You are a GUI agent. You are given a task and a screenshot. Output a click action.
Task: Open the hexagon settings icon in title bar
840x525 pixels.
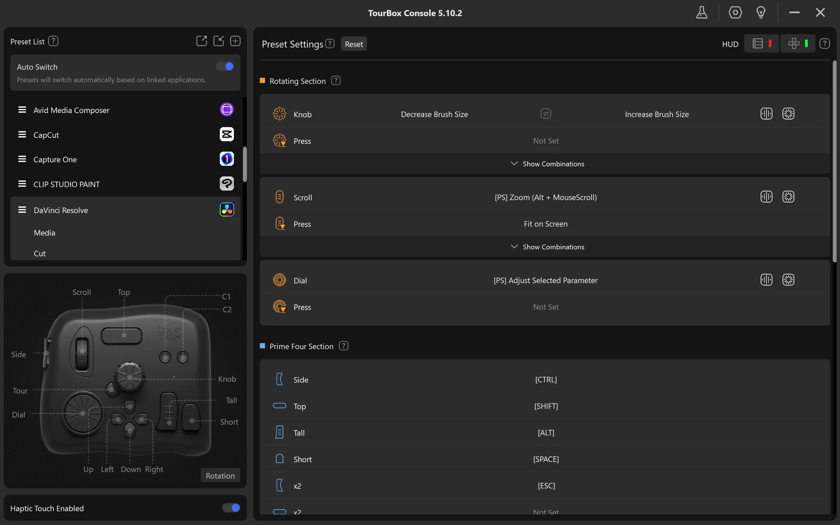coord(735,13)
